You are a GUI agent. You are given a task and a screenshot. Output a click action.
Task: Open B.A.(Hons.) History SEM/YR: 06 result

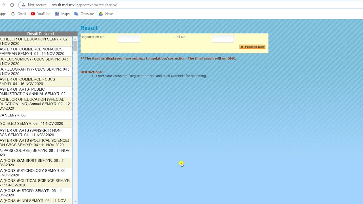(x=36, y=193)
